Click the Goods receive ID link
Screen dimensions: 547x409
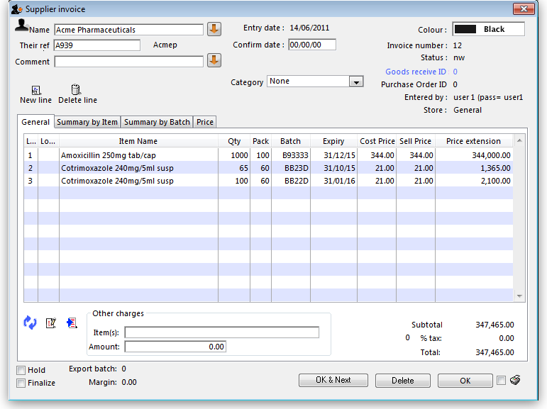point(416,72)
